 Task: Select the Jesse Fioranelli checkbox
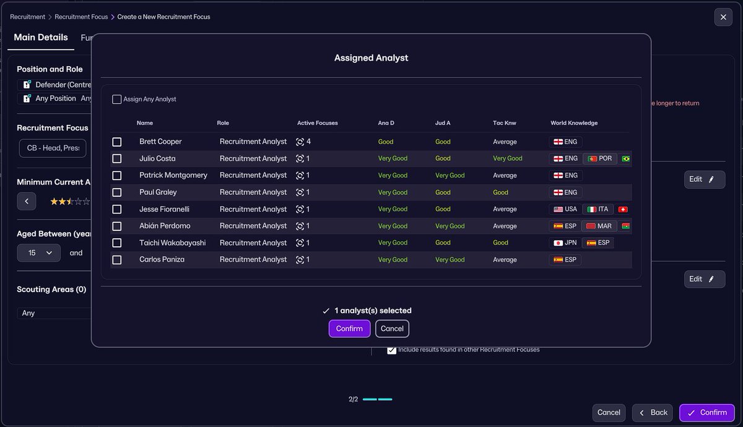pyautogui.click(x=116, y=209)
